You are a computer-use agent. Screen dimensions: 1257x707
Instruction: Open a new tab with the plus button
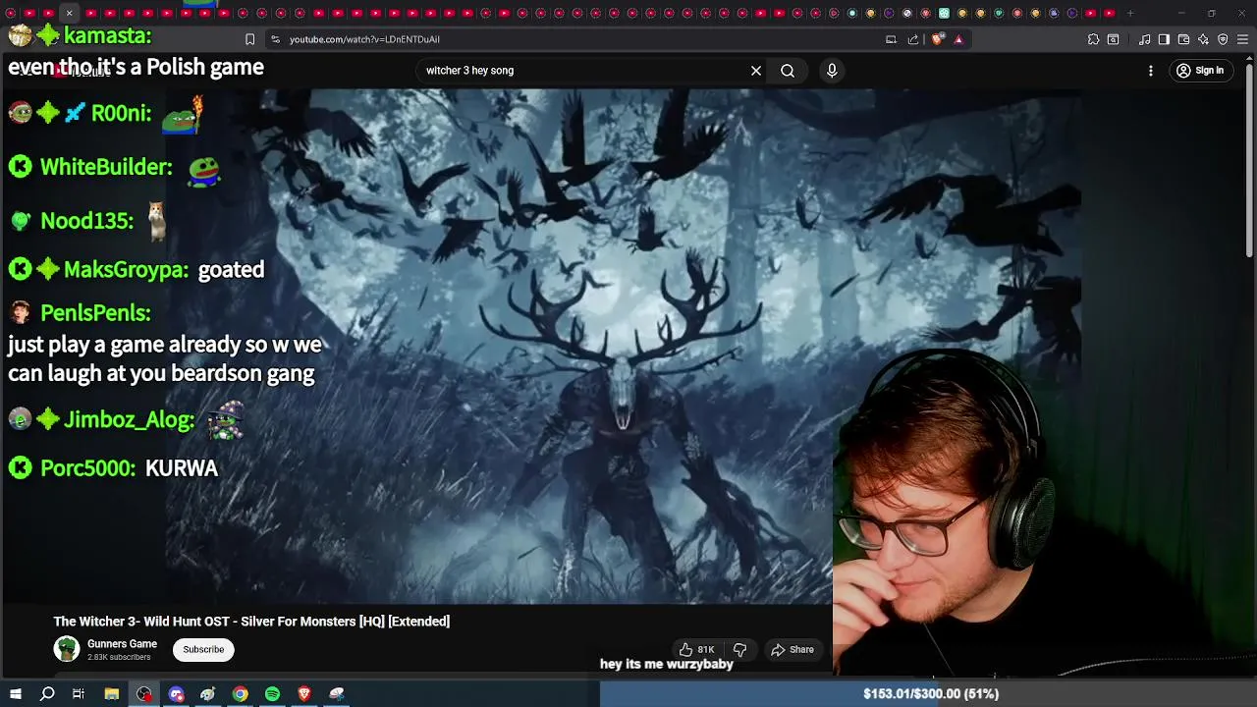[1130, 13]
